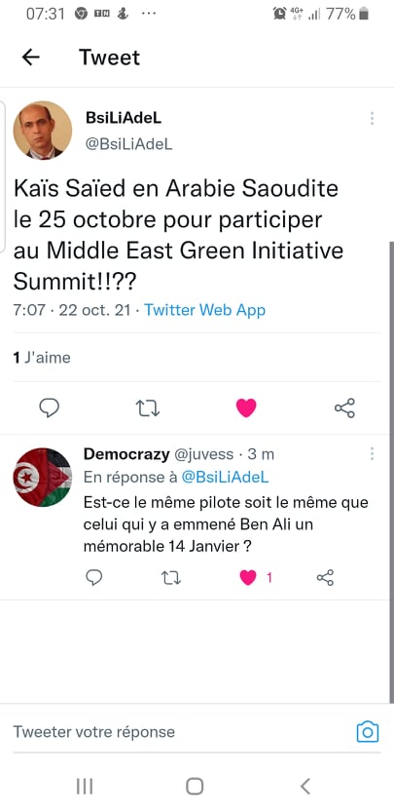Reply to the main tweet via comment icon
394x812 pixels.
pos(49,408)
